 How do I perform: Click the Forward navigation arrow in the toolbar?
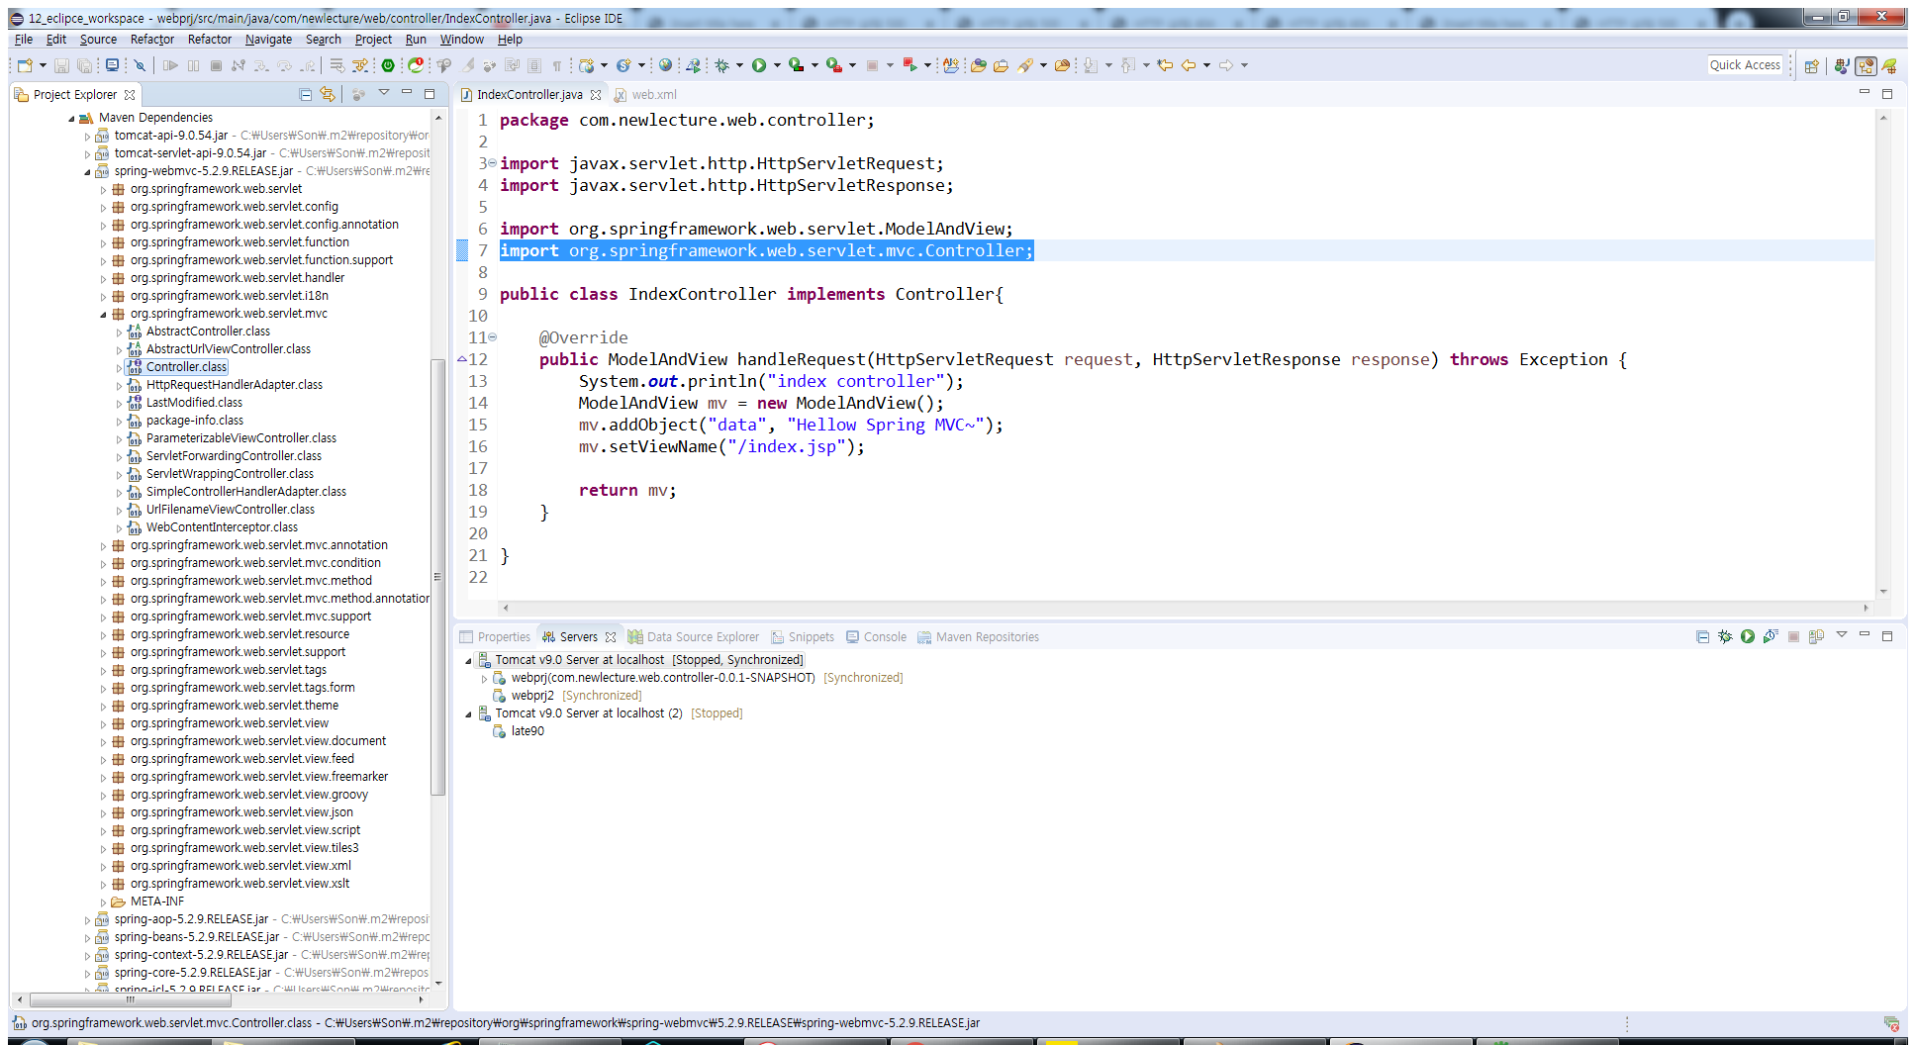click(1226, 65)
